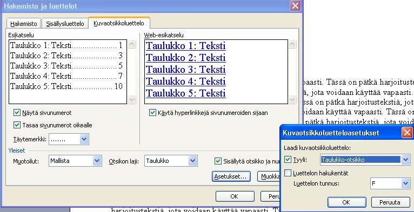Click OK in Hakemisto ja luettelot dialog

(x=235, y=196)
